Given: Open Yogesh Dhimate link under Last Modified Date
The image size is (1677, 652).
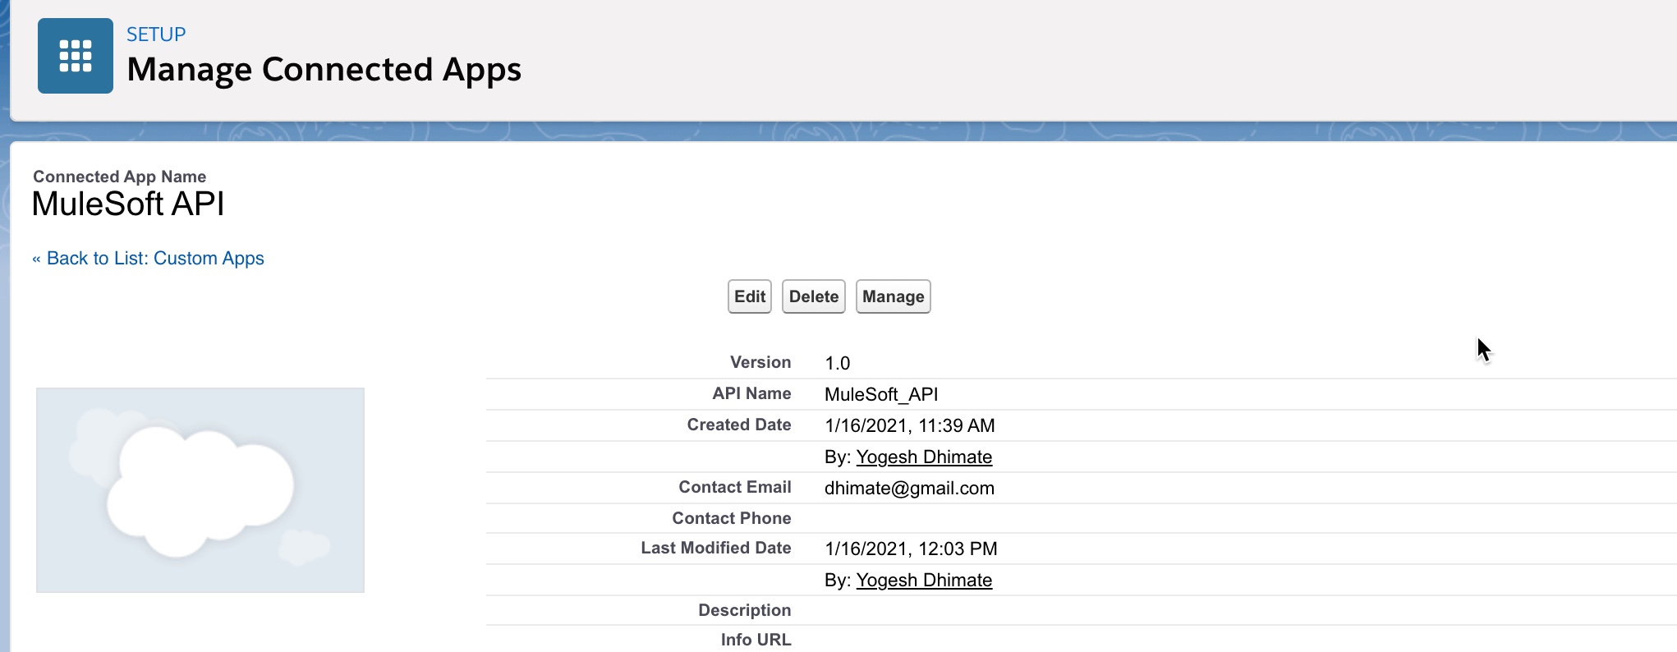Looking at the screenshot, I should click(x=924, y=581).
